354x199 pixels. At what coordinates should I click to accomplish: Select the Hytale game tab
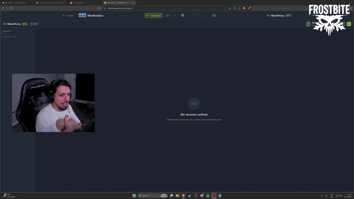tap(218, 15)
